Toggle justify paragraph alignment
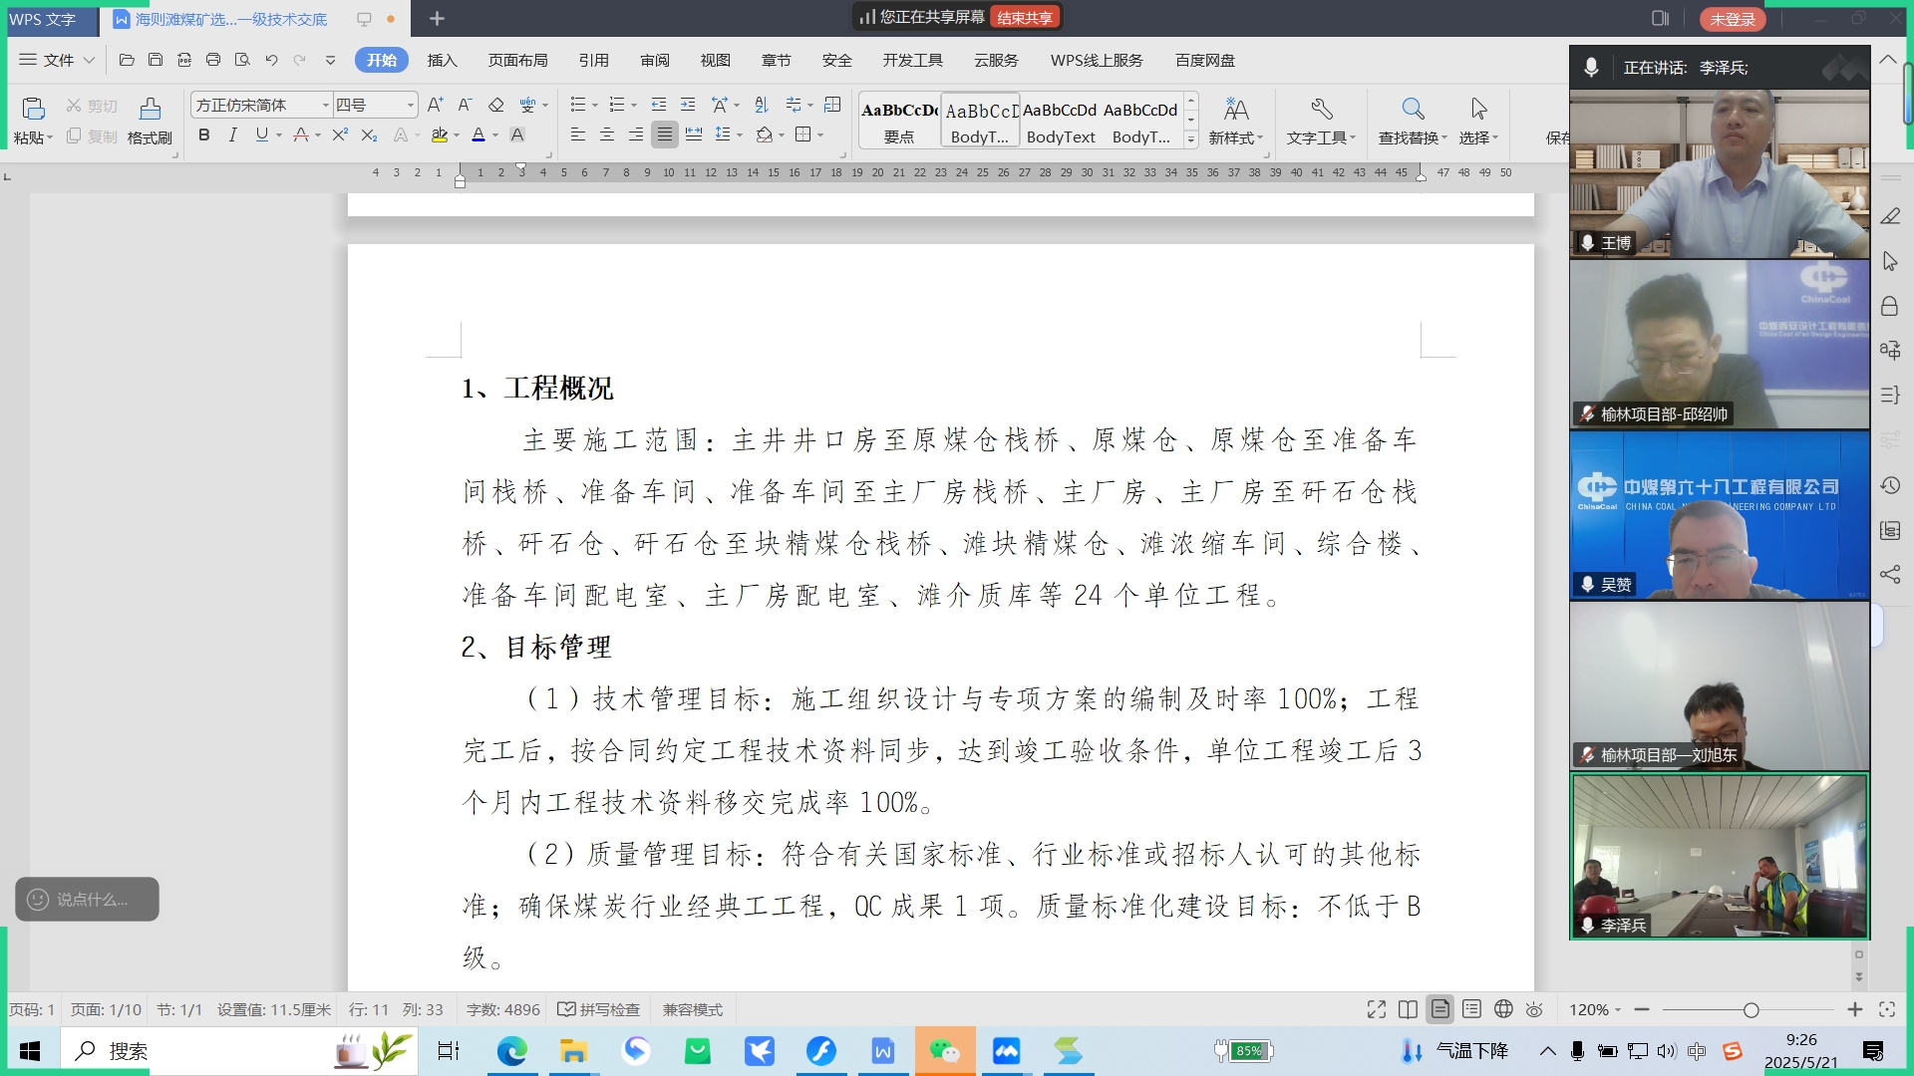 pos(665,134)
